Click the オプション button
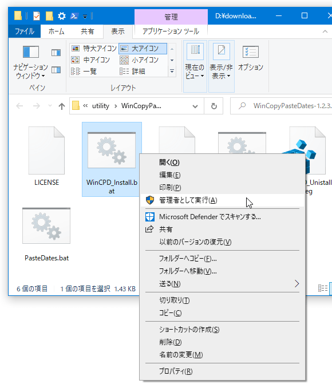 (251, 58)
